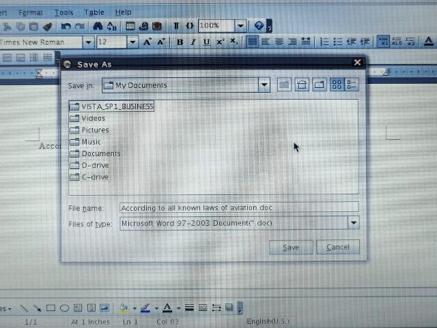The width and height of the screenshot is (437, 328).
Task: Click the Grow Font icon
Action: (147, 42)
